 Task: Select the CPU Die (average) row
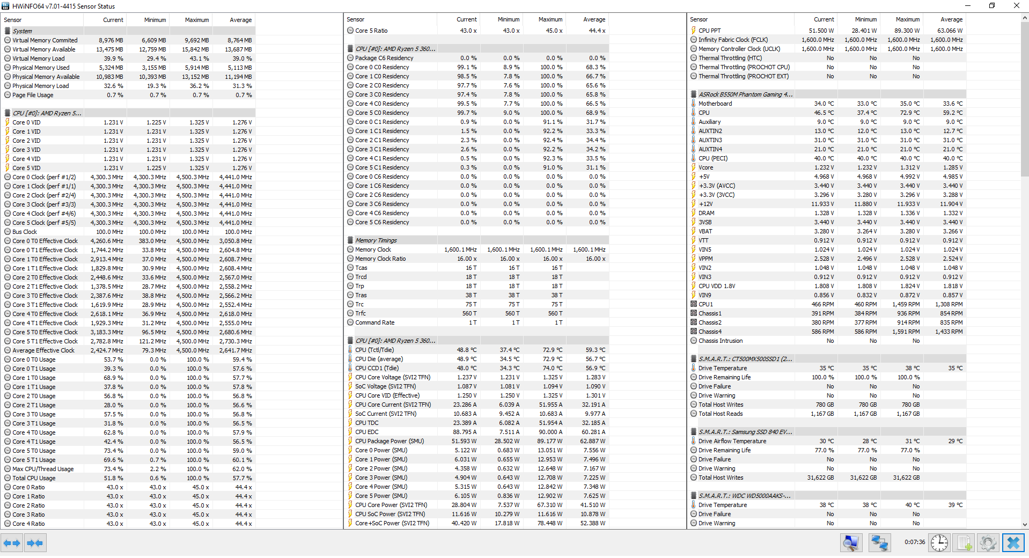coord(477,359)
